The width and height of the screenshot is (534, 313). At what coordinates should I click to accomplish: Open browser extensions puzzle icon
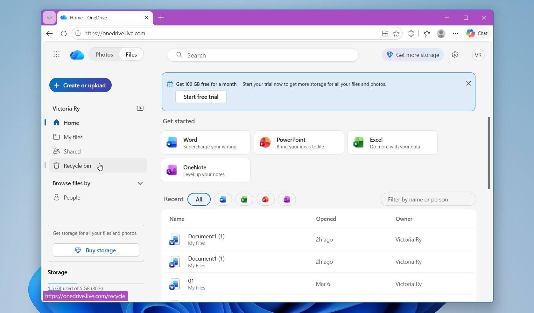click(411, 33)
